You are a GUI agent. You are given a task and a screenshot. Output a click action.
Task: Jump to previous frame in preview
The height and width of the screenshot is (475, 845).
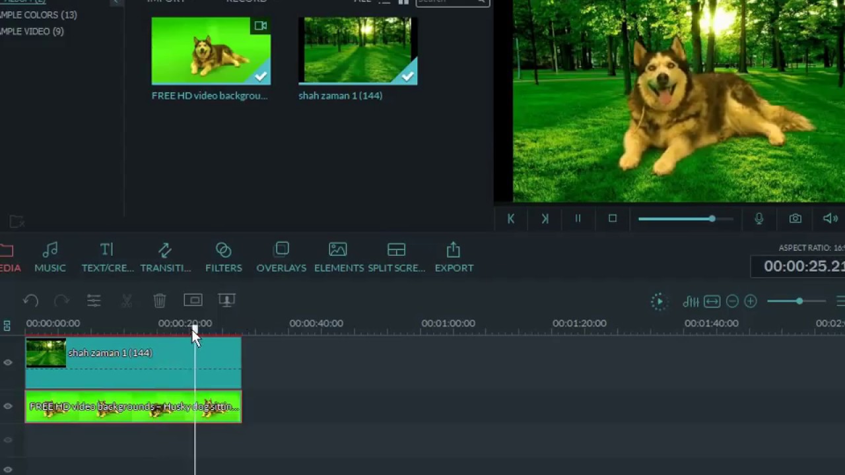coord(510,218)
